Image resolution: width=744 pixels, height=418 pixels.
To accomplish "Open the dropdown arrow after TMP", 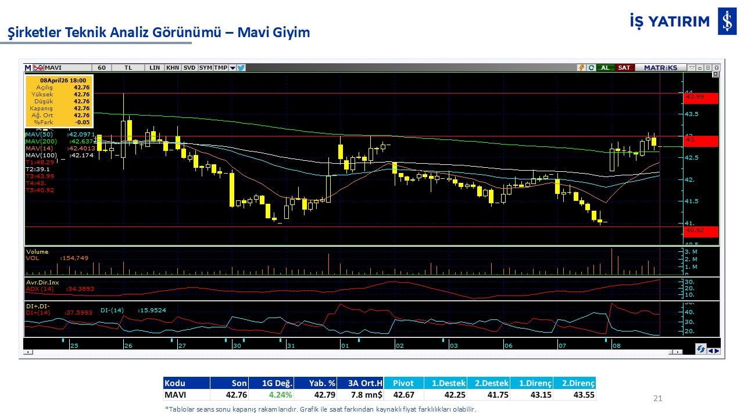I will point(233,68).
